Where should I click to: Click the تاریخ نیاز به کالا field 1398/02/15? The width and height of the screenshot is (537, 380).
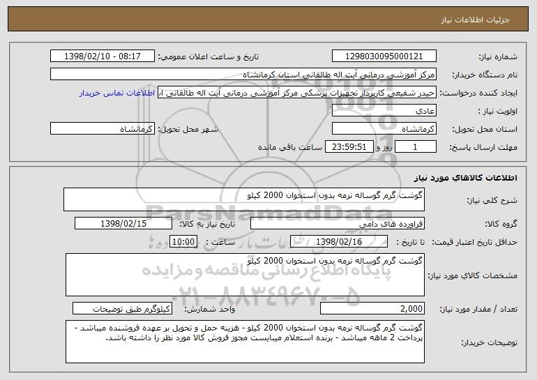pos(123,224)
